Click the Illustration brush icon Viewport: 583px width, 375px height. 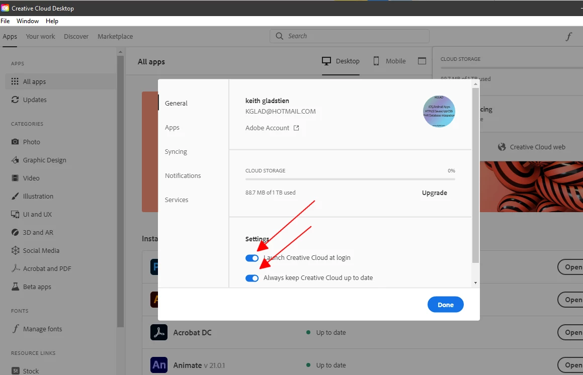pos(15,196)
